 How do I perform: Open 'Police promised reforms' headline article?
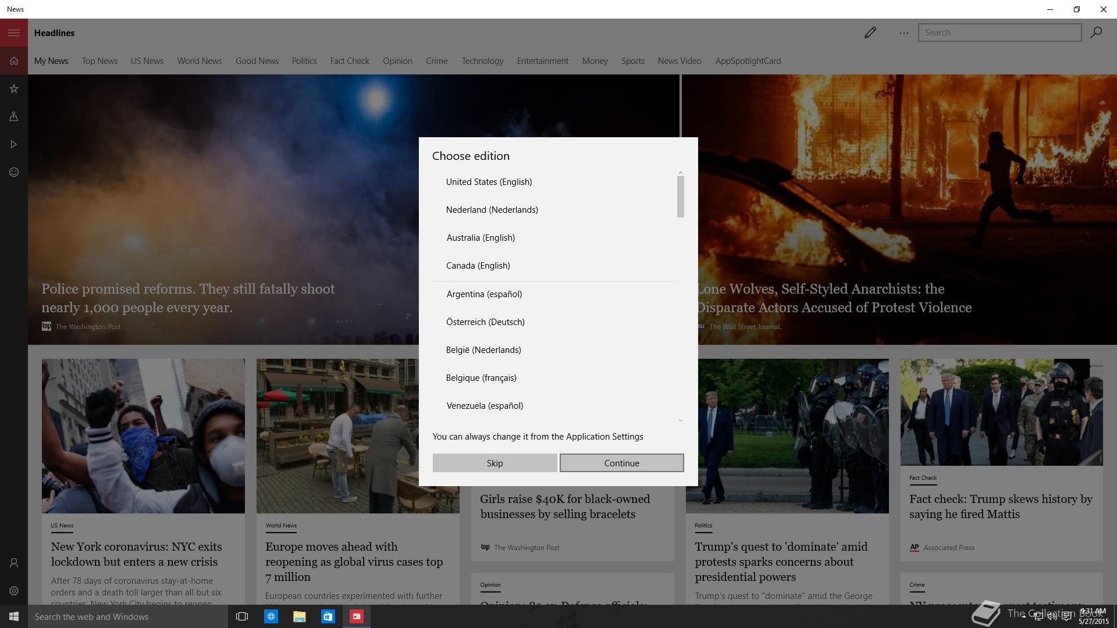click(188, 298)
